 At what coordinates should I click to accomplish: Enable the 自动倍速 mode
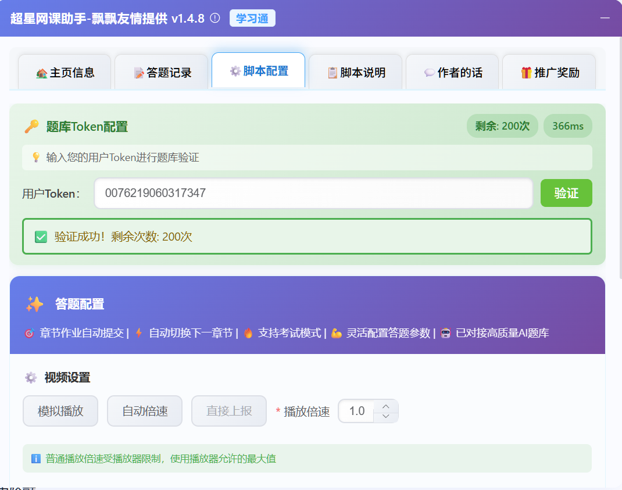[144, 411]
